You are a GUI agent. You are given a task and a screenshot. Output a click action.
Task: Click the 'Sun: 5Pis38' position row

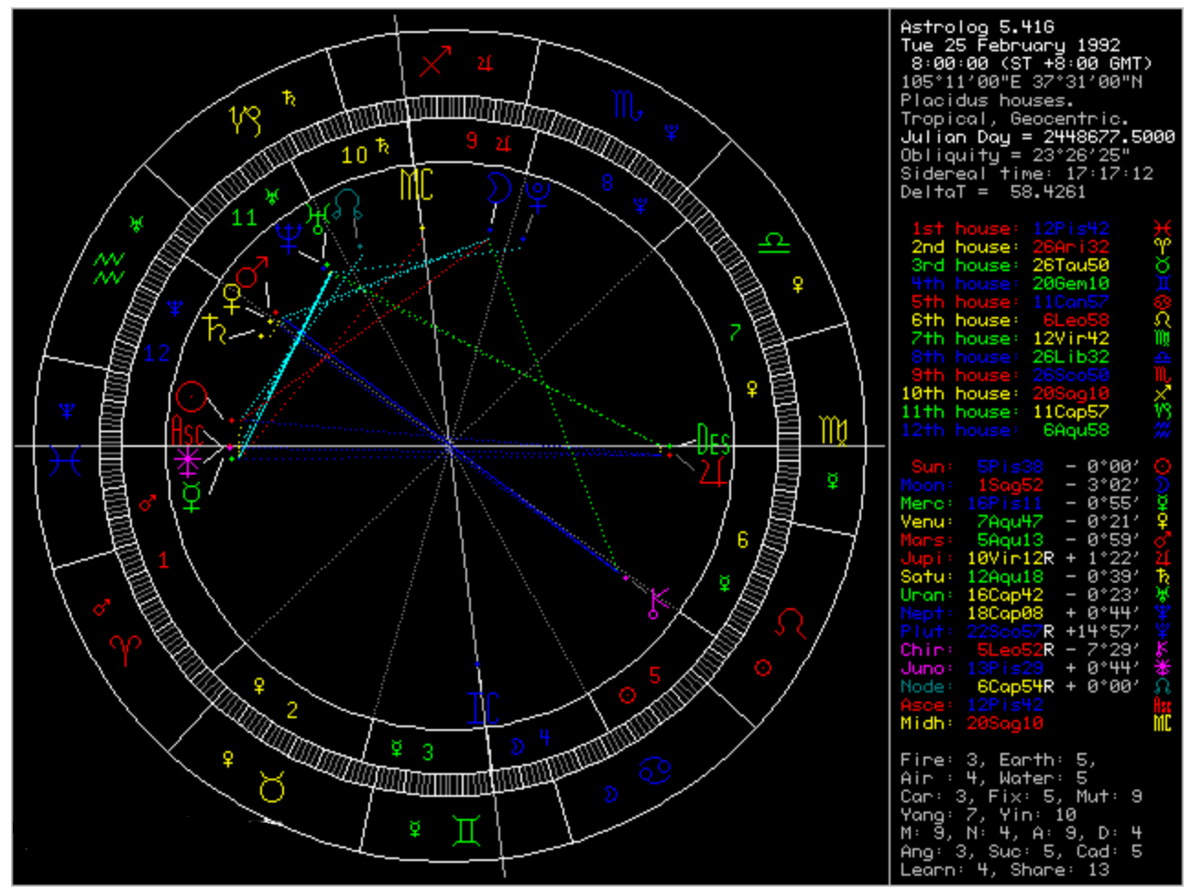click(1025, 466)
